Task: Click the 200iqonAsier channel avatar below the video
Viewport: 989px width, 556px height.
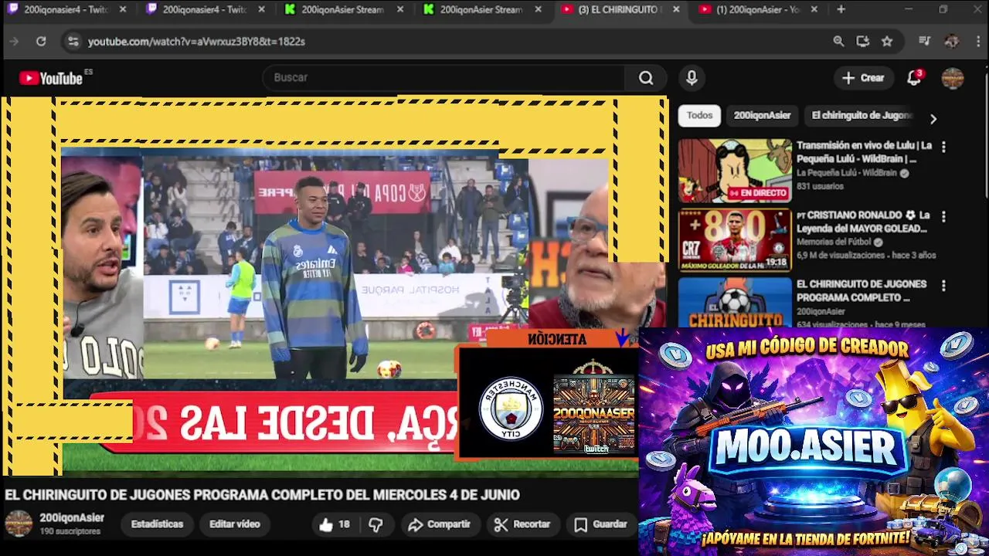Action: click(x=19, y=524)
